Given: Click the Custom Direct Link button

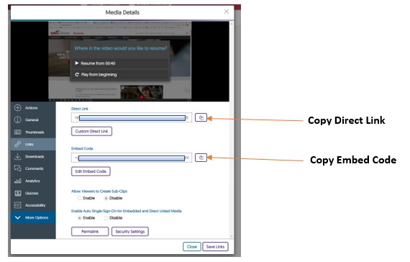Looking at the screenshot, I should (x=91, y=131).
